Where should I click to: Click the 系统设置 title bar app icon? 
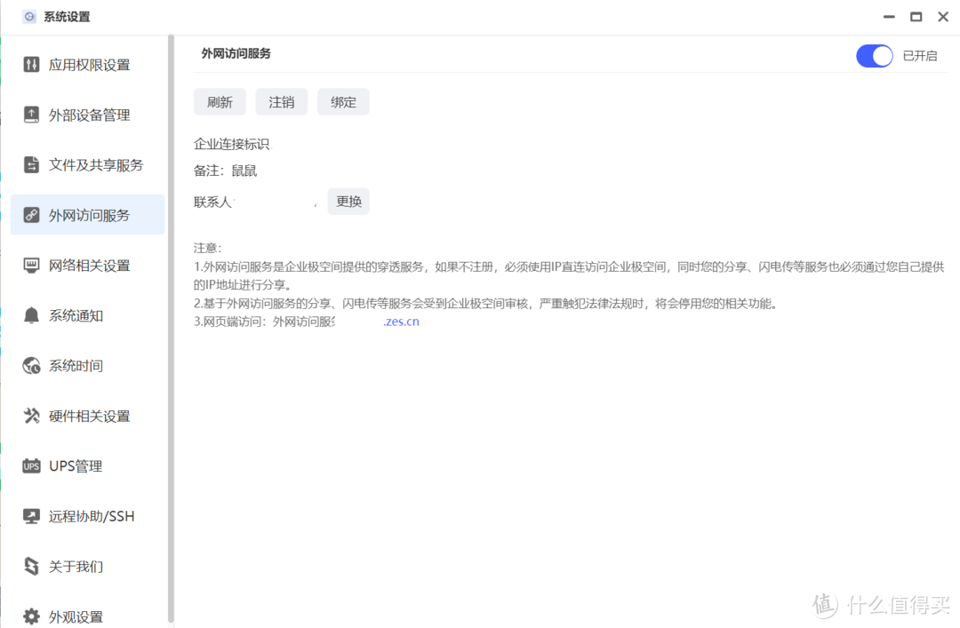pyautogui.click(x=29, y=17)
